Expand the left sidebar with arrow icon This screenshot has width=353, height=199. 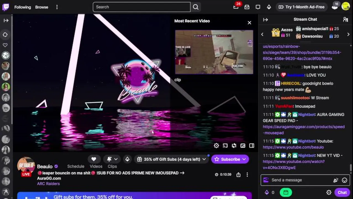pos(6,20)
